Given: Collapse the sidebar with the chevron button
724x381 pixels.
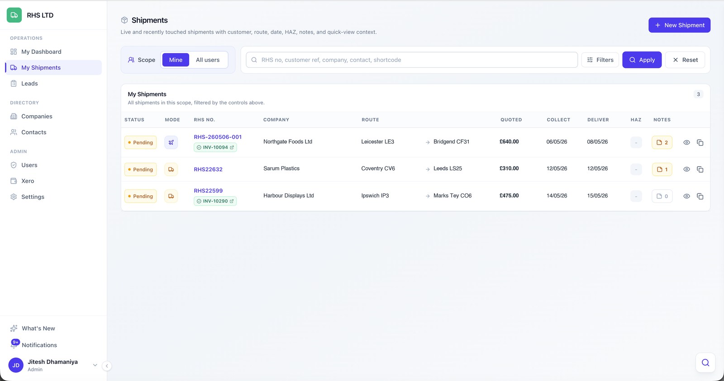Looking at the screenshot, I should (x=107, y=366).
